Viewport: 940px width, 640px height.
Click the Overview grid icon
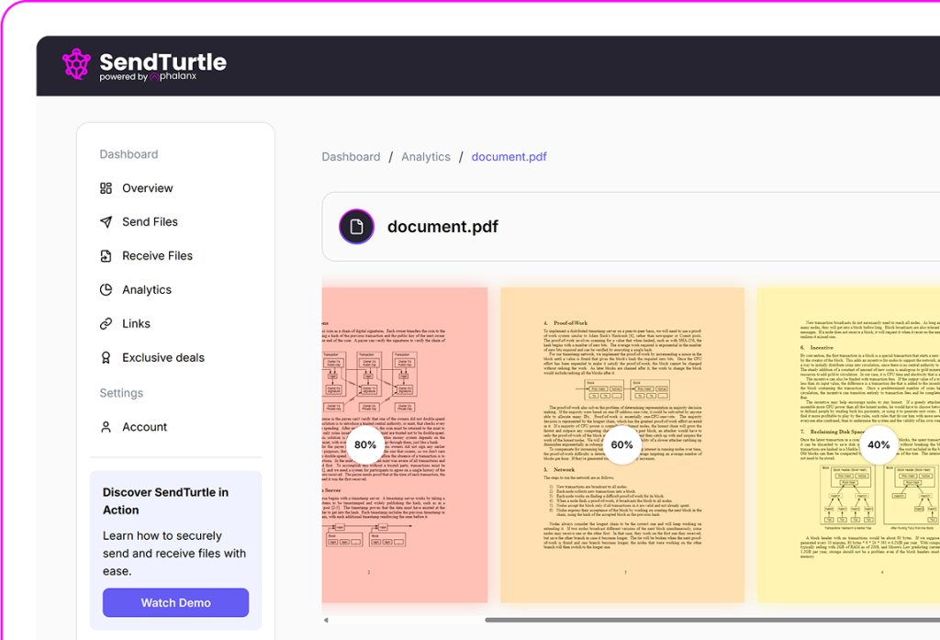click(106, 188)
